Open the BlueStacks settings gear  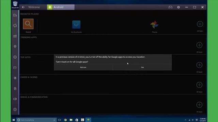[178, 7]
